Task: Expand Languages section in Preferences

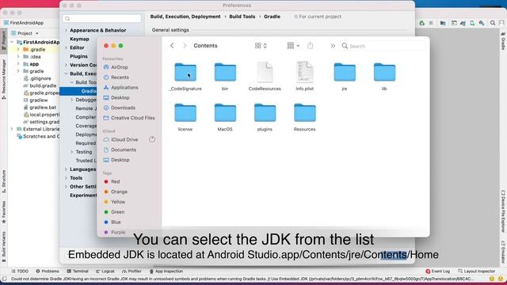Action: click(66, 169)
